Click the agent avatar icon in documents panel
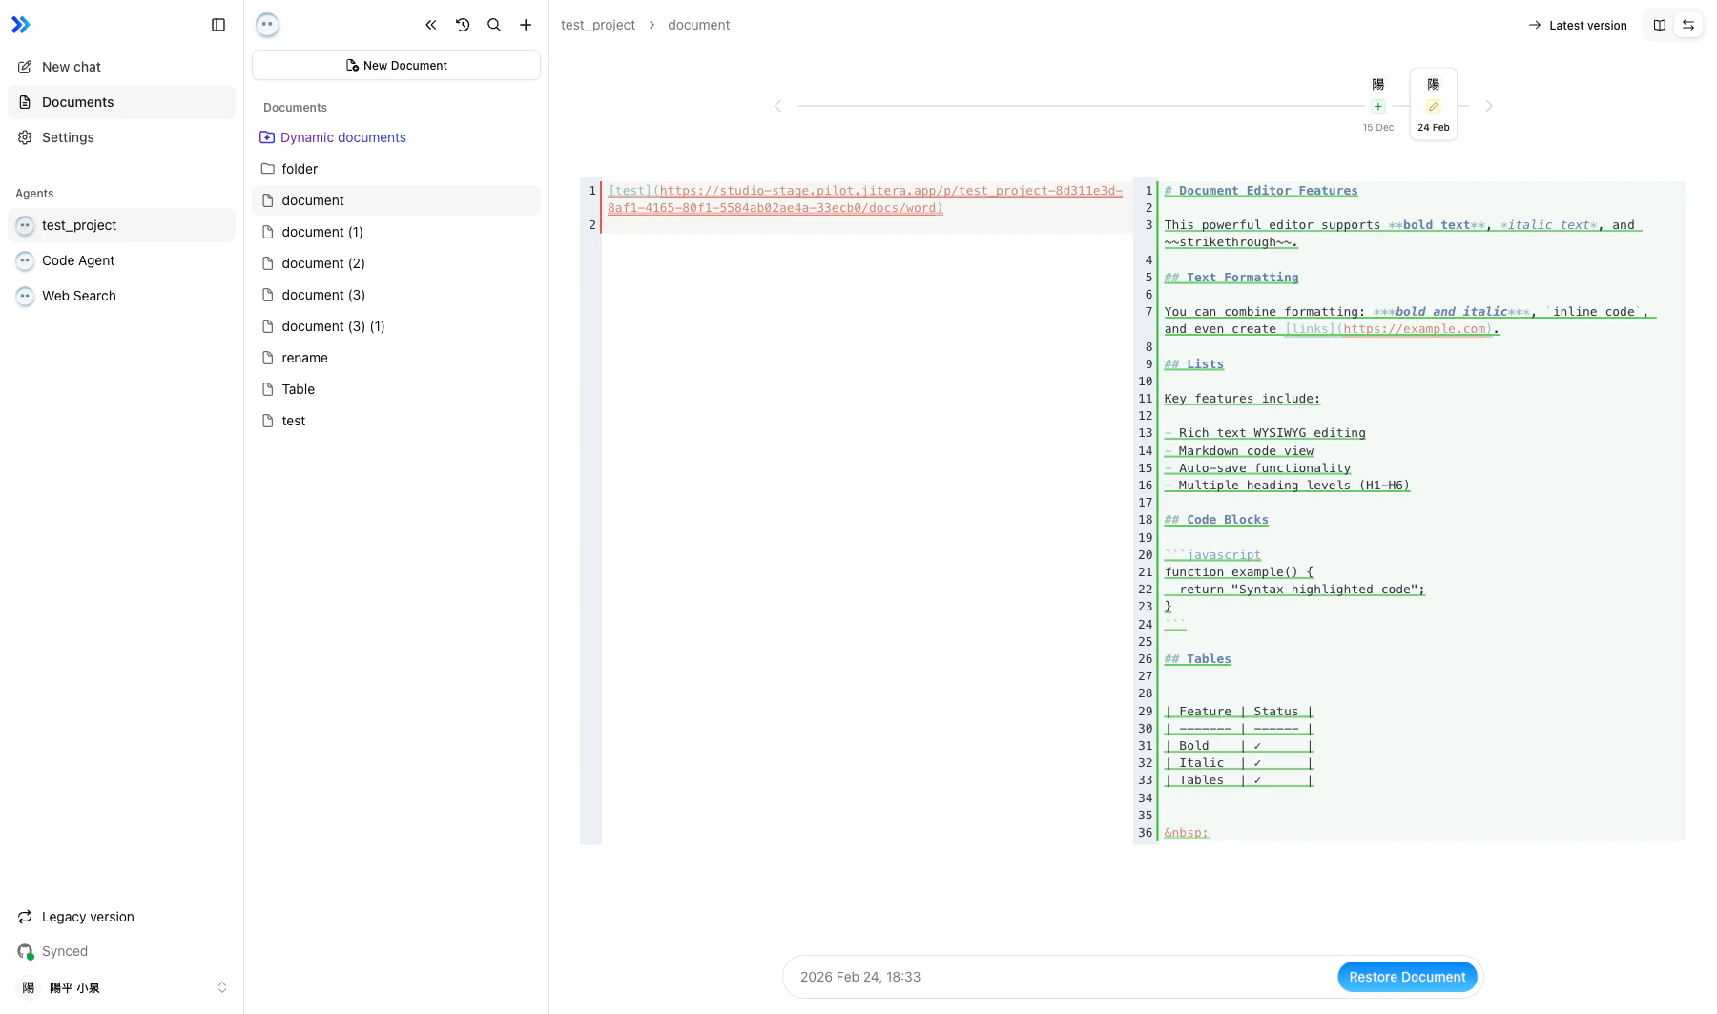Viewport: 1717px width, 1014px height. click(x=267, y=25)
